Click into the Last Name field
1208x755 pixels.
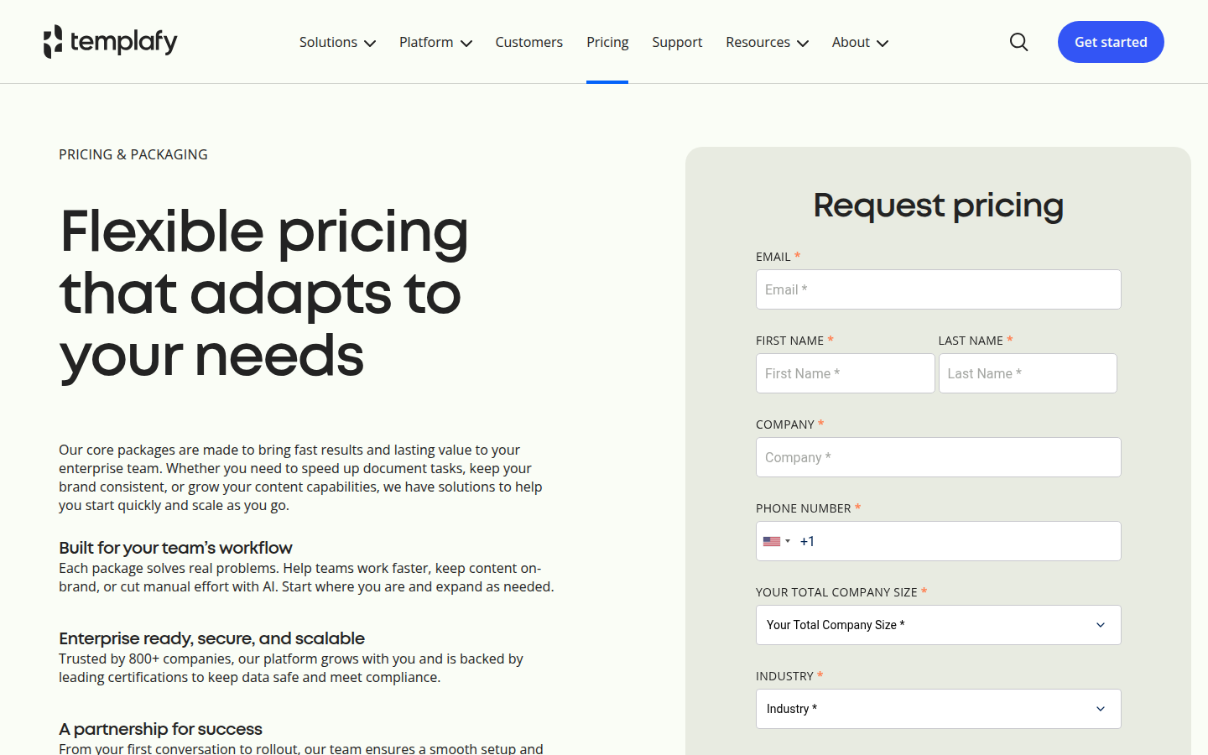1028,373
